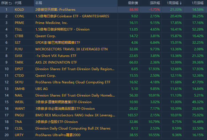Image resolution: width=207 pixels, height=140 pixels.
Task: Select the TARK ticker code
Action: coord(19,63)
